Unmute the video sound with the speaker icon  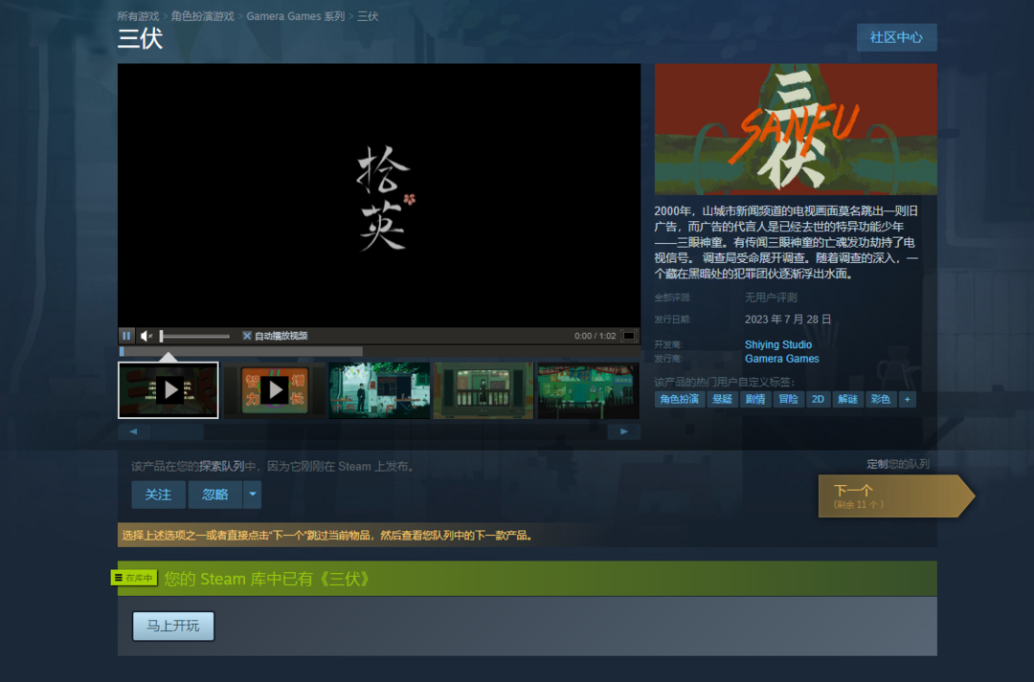[146, 336]
